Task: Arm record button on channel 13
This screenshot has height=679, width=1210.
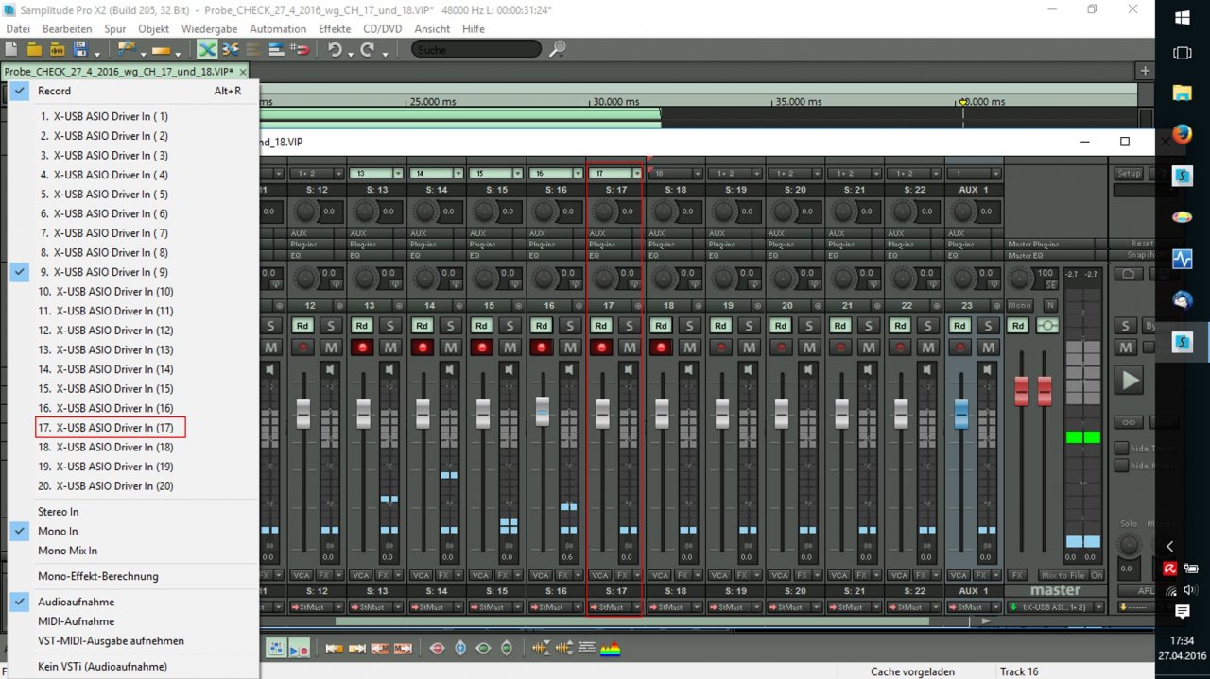Action: point(363,348)
